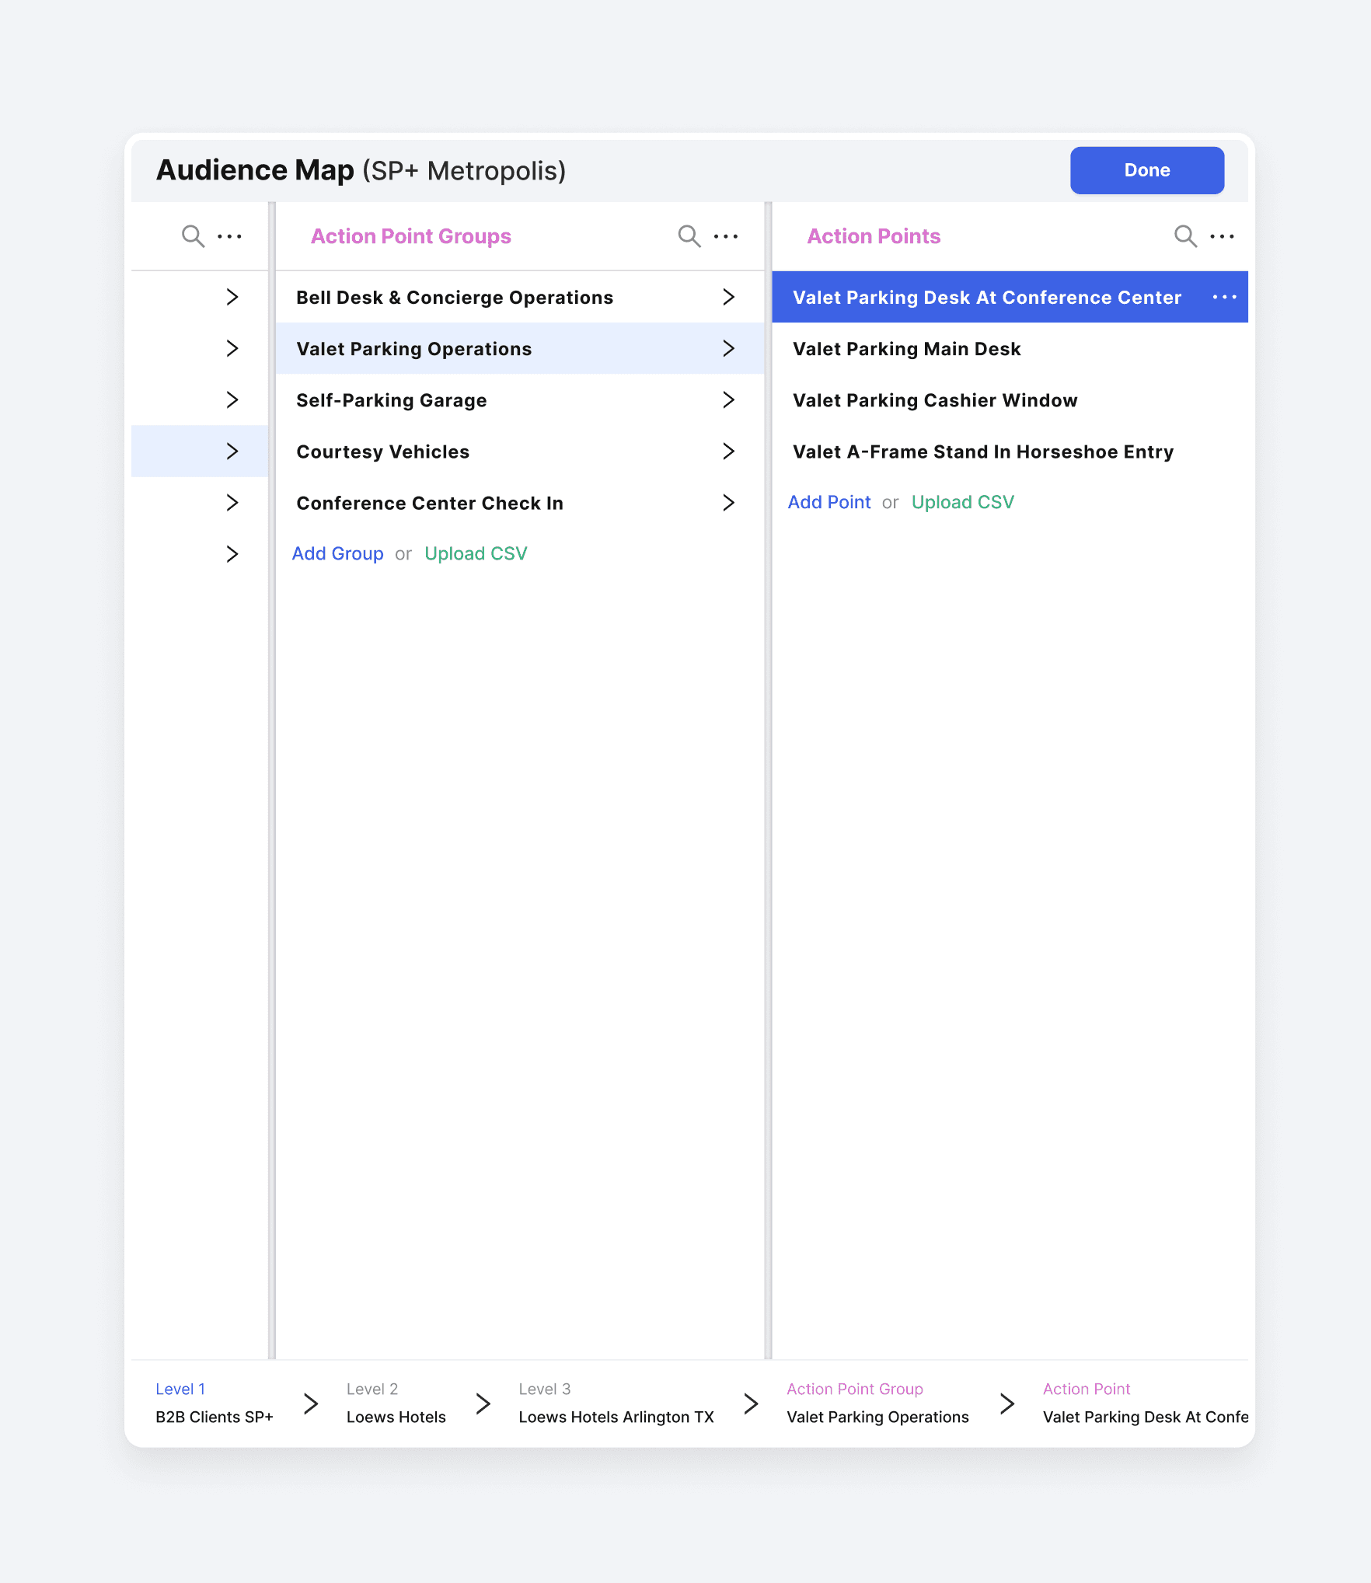Open more options for Action Point Groups
This screenshot has height=1583, width=1371.
(x=726, y=236)
